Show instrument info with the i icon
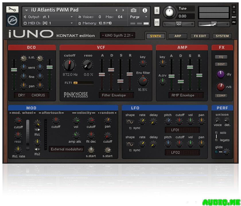Screen dimensions: 241x206 (145, 10)
